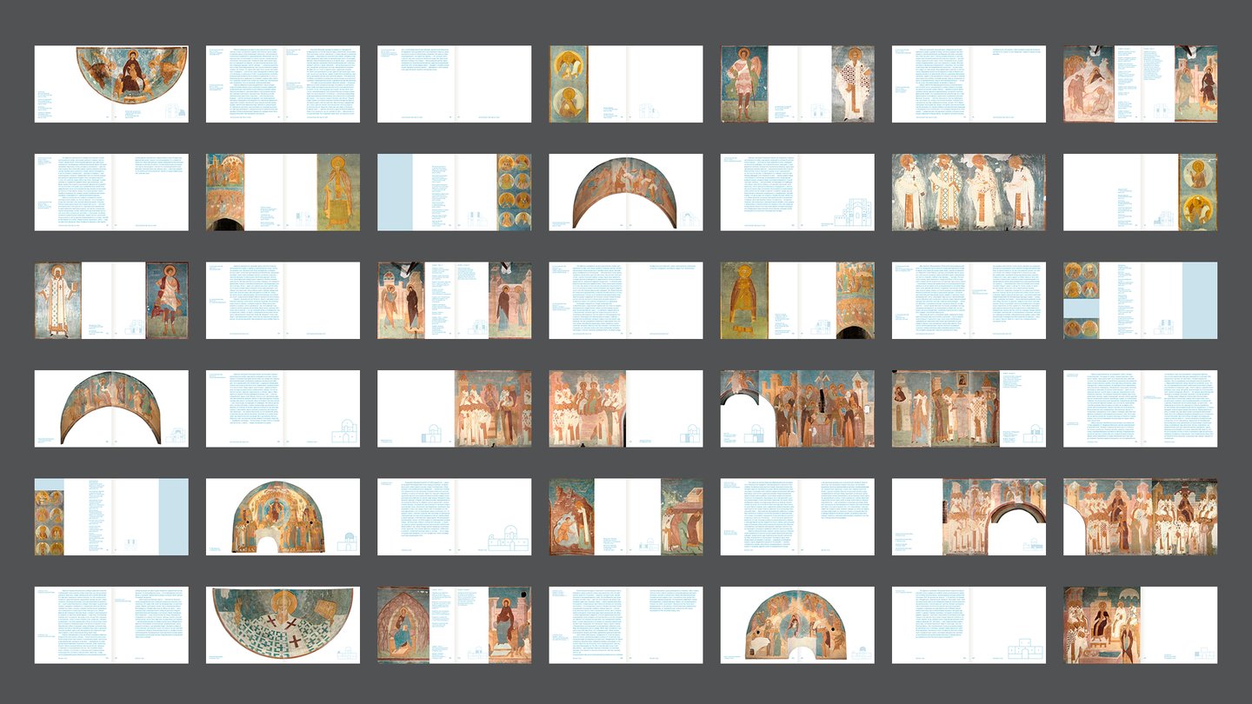The width and height of the screenshot is (1252, 704).
Task: Open spread with arch fresco left, golden figure right
Action: 283,192
